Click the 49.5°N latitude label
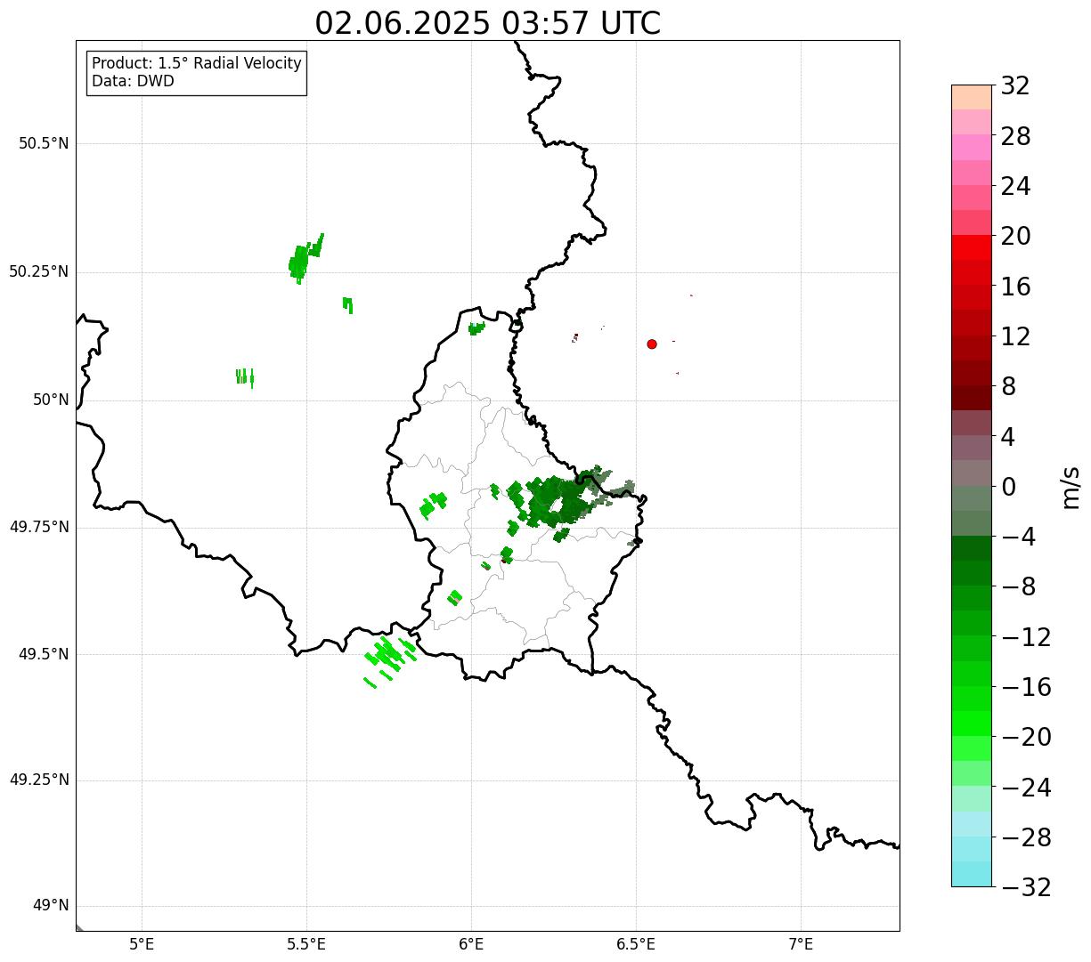 (44, 654)
